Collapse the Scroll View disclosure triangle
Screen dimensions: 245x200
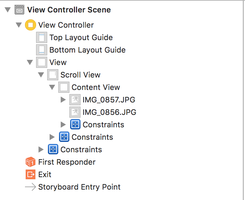click(x=41, y=75)
